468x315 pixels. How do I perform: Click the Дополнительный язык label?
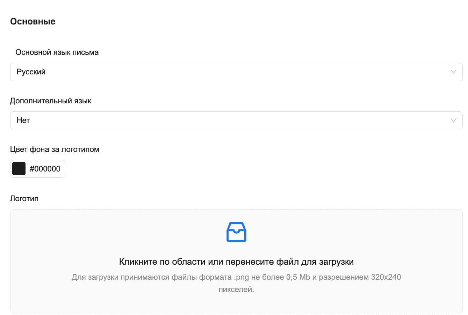[x=51, y=101]
